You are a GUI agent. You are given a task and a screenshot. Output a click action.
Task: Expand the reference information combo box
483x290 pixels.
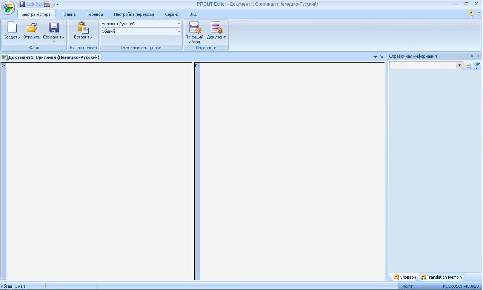click(459, 65)
